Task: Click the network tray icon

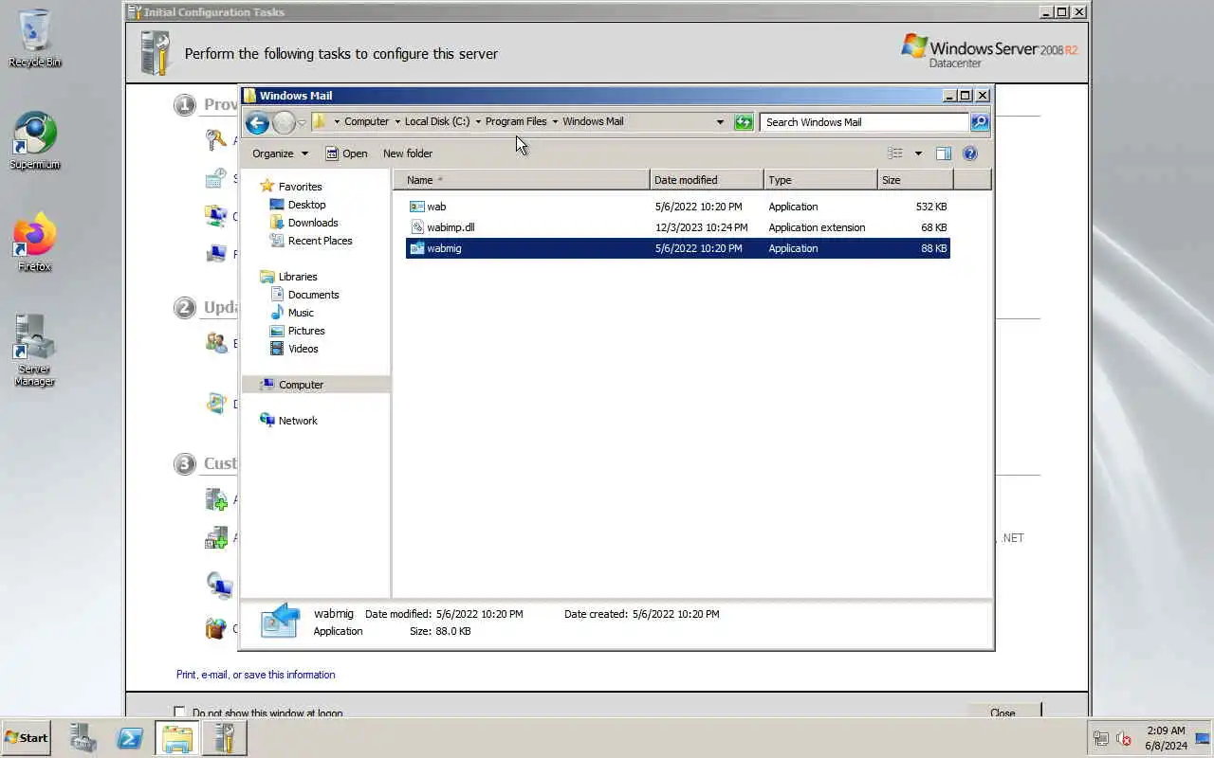Action: coord(1101,738)
